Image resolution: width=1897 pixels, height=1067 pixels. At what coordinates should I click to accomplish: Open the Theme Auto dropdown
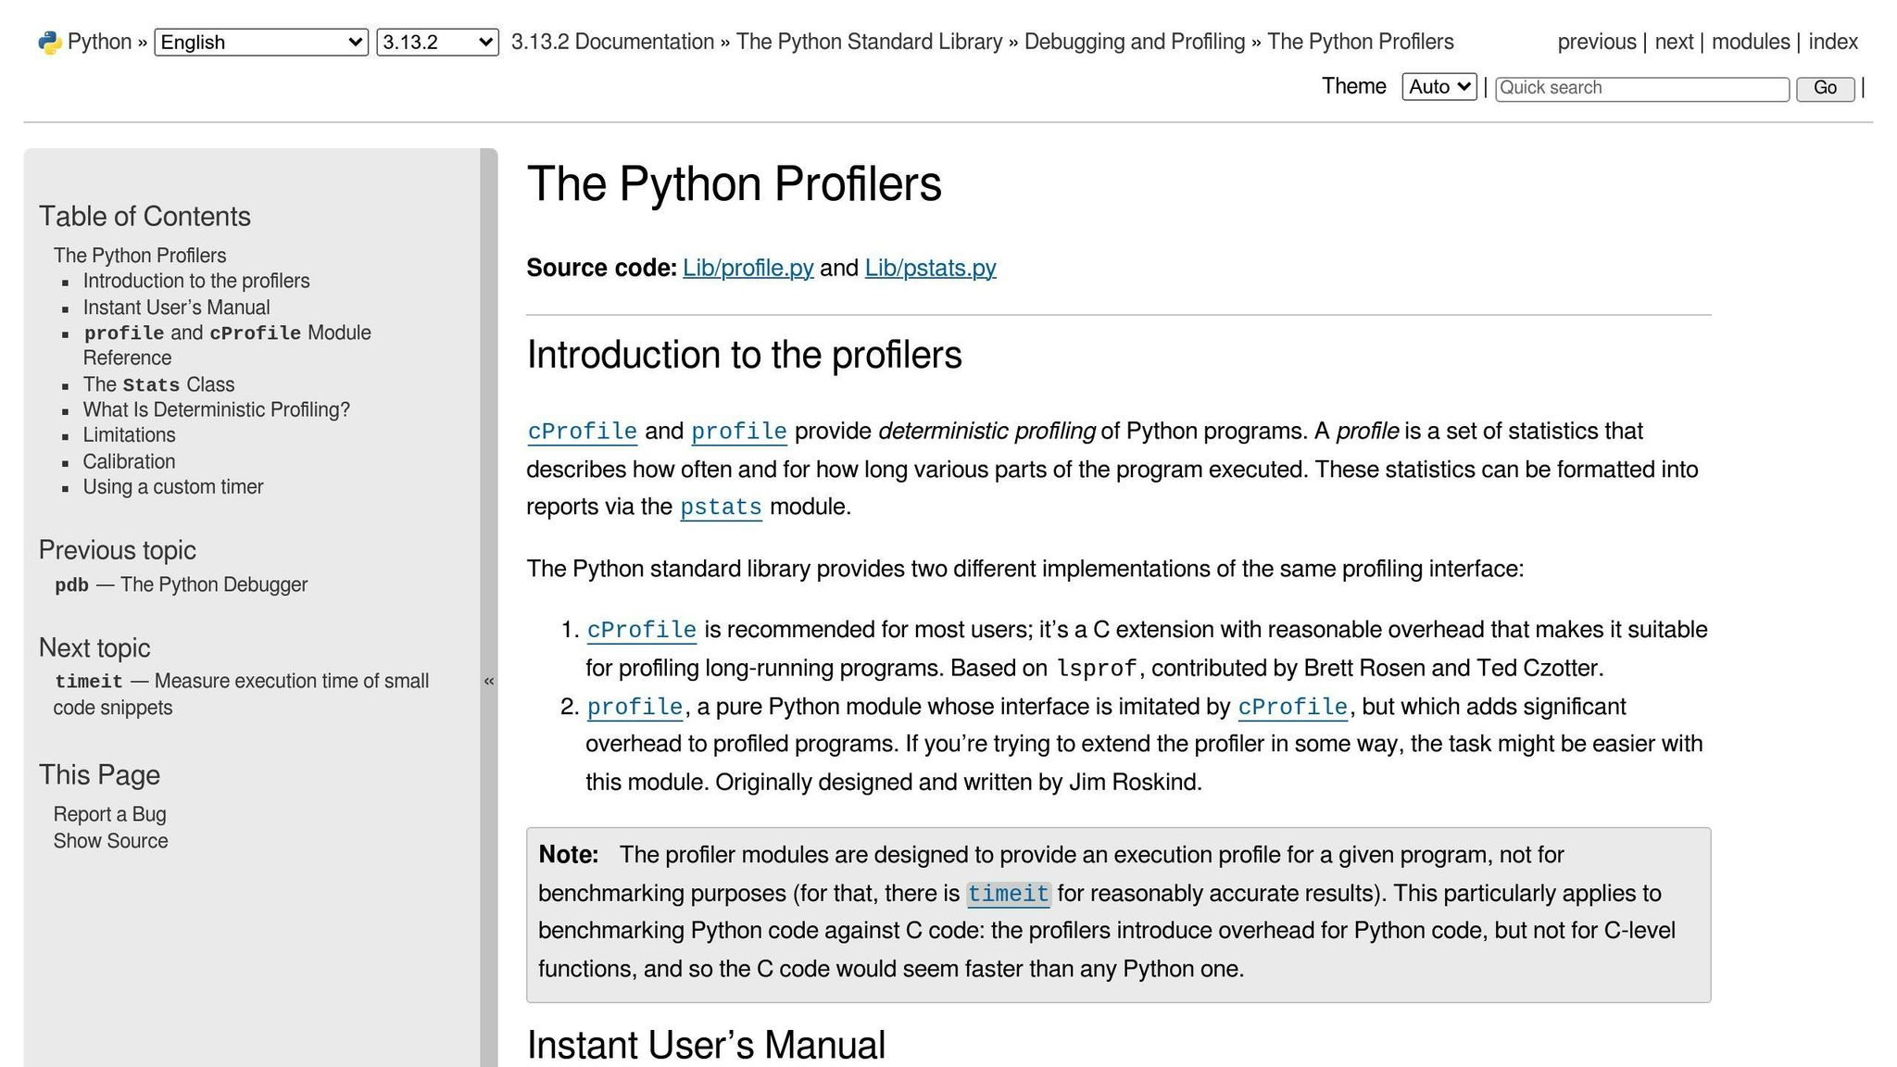point(1438,86)
